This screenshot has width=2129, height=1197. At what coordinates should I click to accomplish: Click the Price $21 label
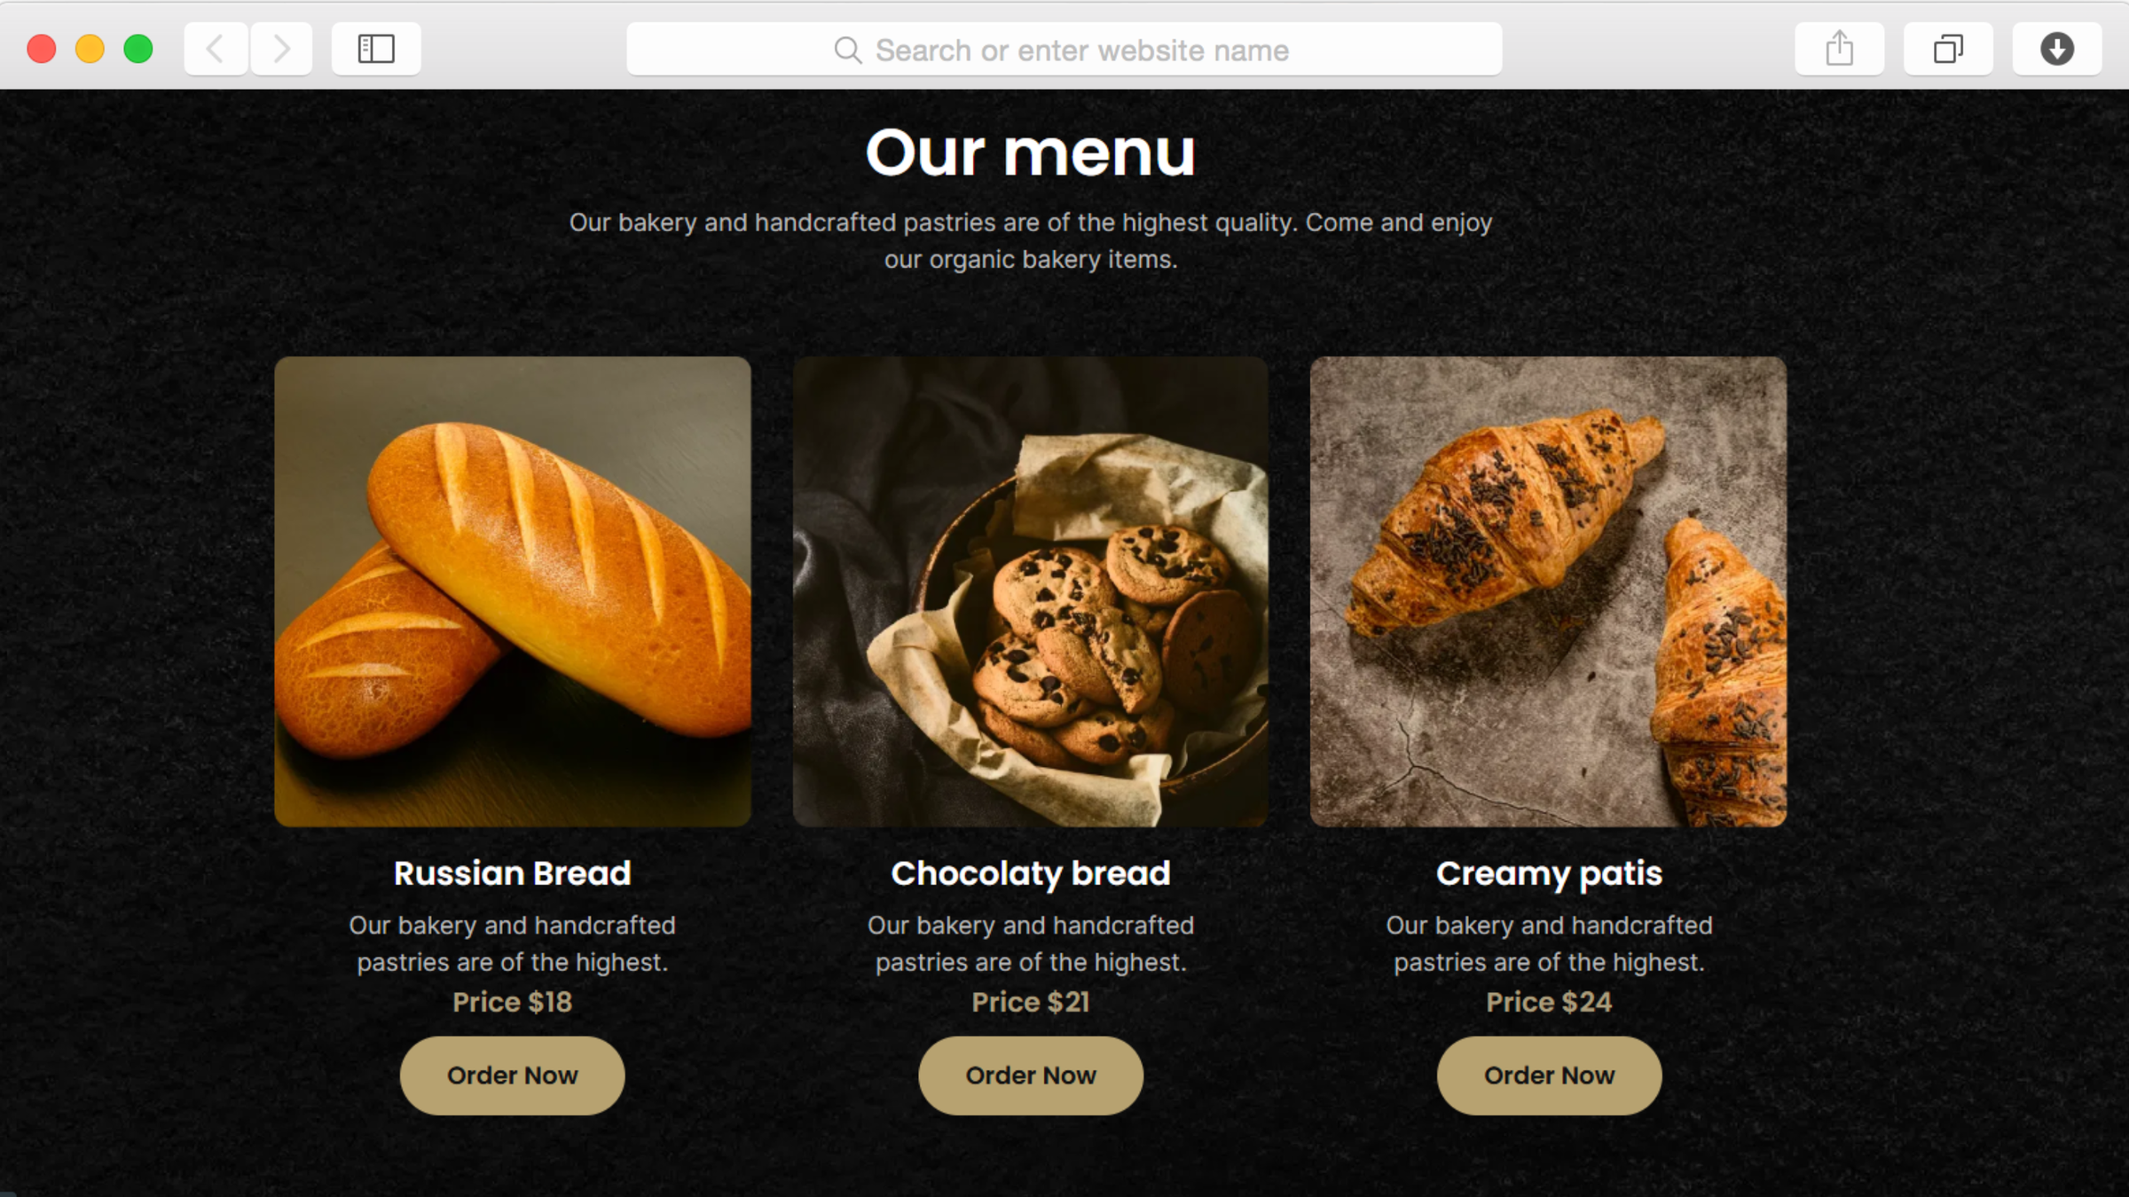click(1031, 1002)
